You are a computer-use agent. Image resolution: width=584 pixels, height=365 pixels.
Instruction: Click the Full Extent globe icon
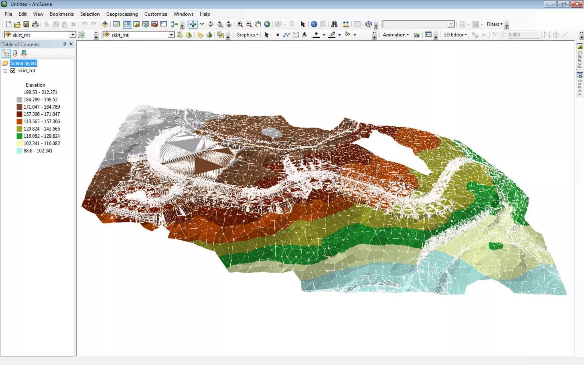point(267,24)
